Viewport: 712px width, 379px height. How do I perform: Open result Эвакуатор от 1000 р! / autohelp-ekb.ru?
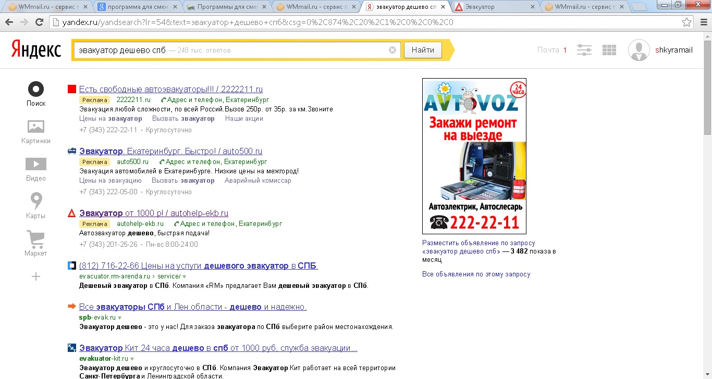point(154,213)
